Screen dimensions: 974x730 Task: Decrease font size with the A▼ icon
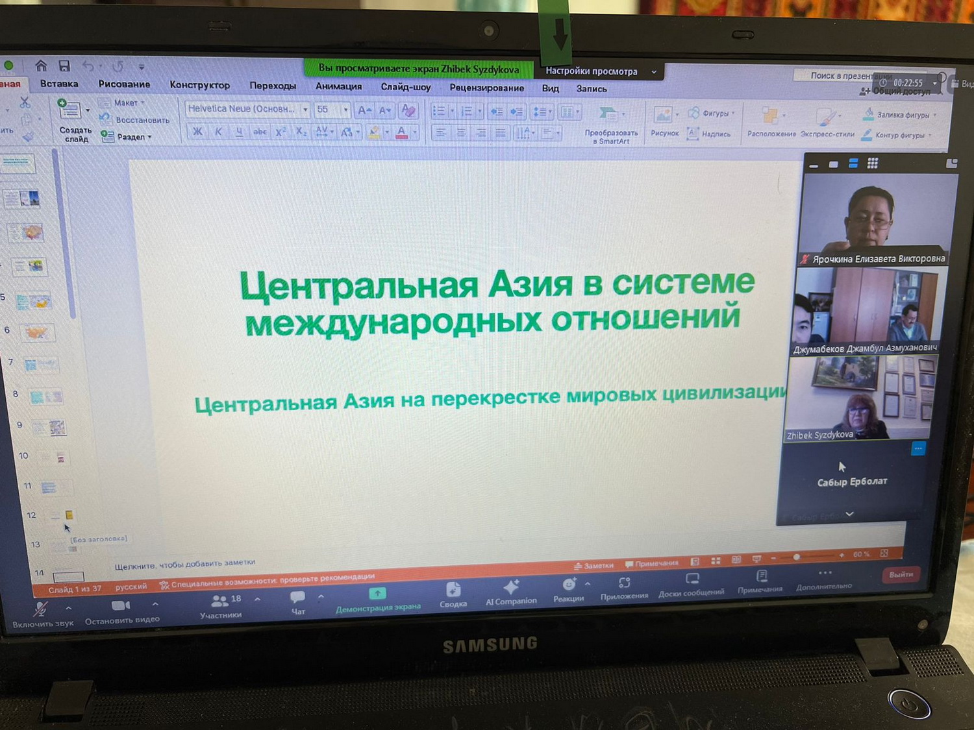pos(385,110)
